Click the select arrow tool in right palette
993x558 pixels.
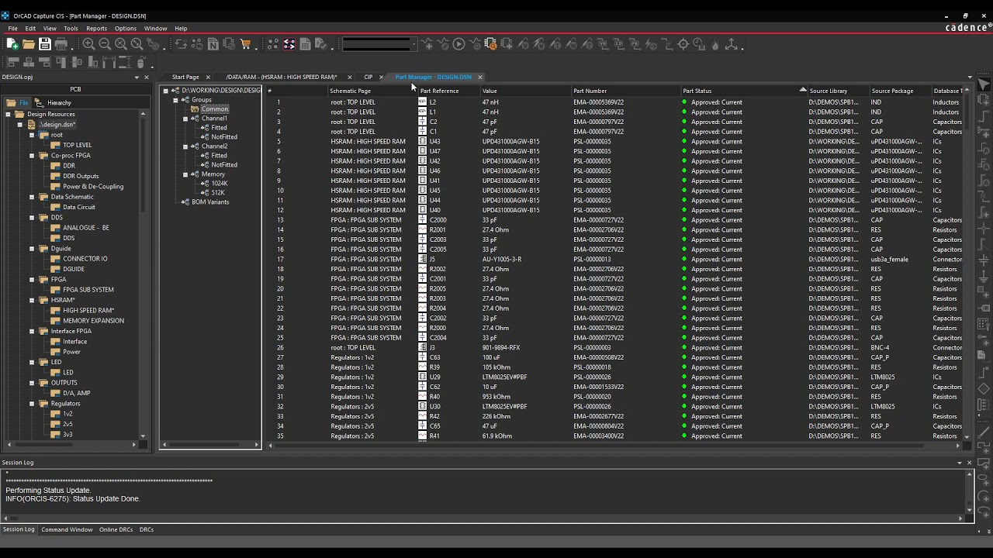984,84
